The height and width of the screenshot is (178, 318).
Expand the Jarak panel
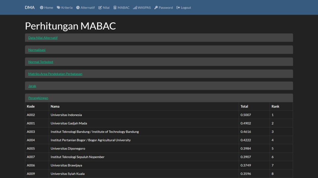[x=32, y=86]
